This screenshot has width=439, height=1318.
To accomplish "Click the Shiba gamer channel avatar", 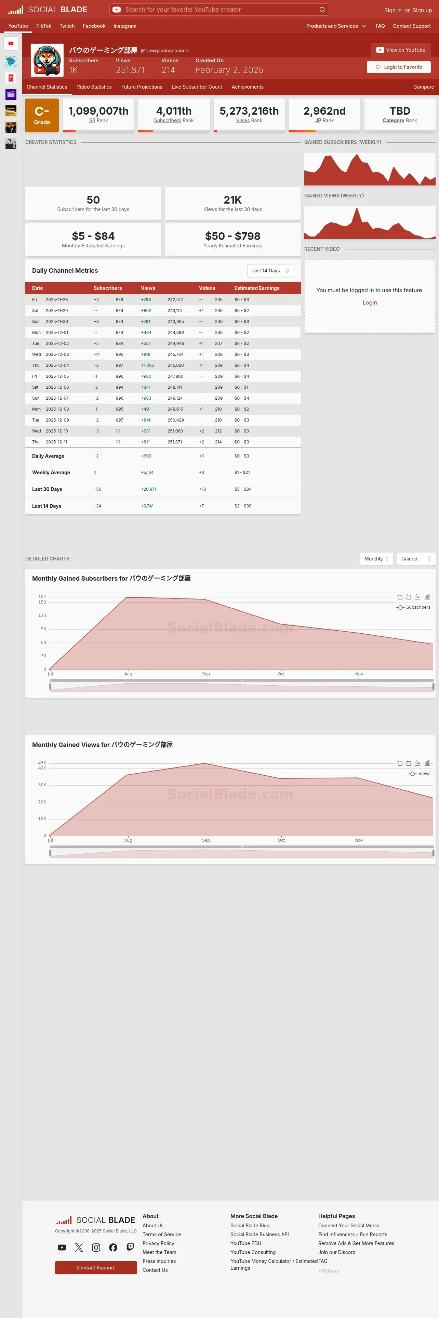I will [x=47, y=60].
